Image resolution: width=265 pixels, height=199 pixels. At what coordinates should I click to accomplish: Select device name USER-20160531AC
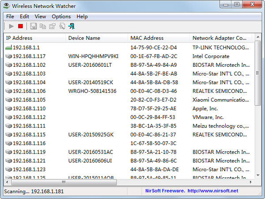pyautogui.click(x=91, y=152)
